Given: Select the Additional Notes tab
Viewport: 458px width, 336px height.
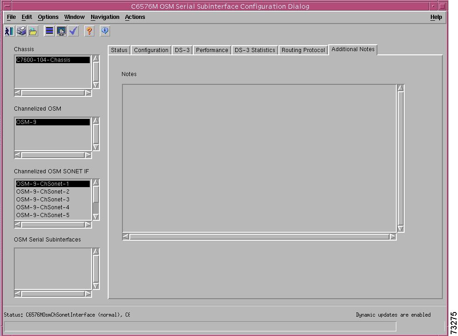Looking at the screenshot, I should click(x=353, y=49).
